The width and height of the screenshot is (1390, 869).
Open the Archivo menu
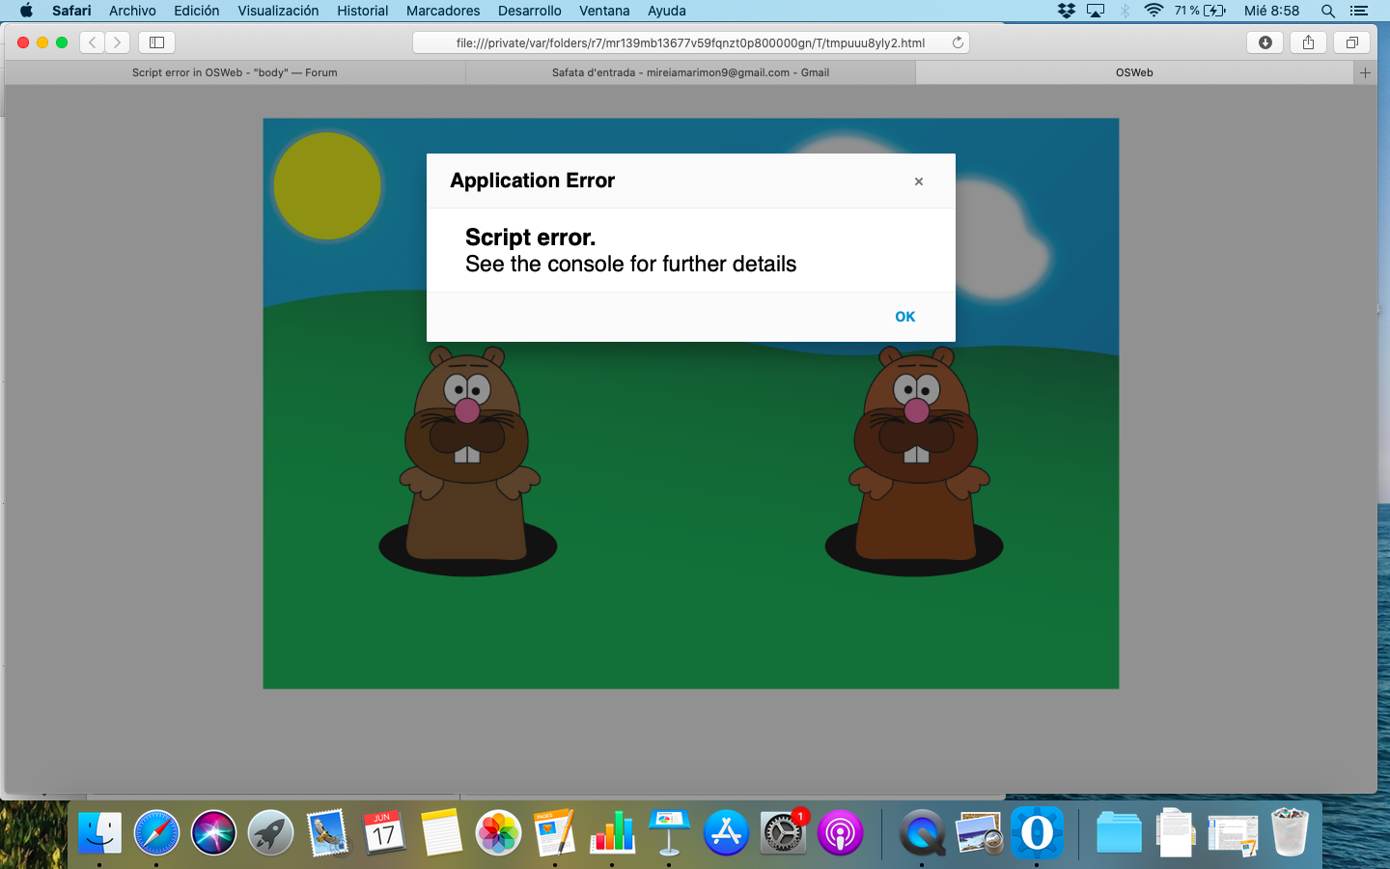pyautogui.click(x=132, y=11)
